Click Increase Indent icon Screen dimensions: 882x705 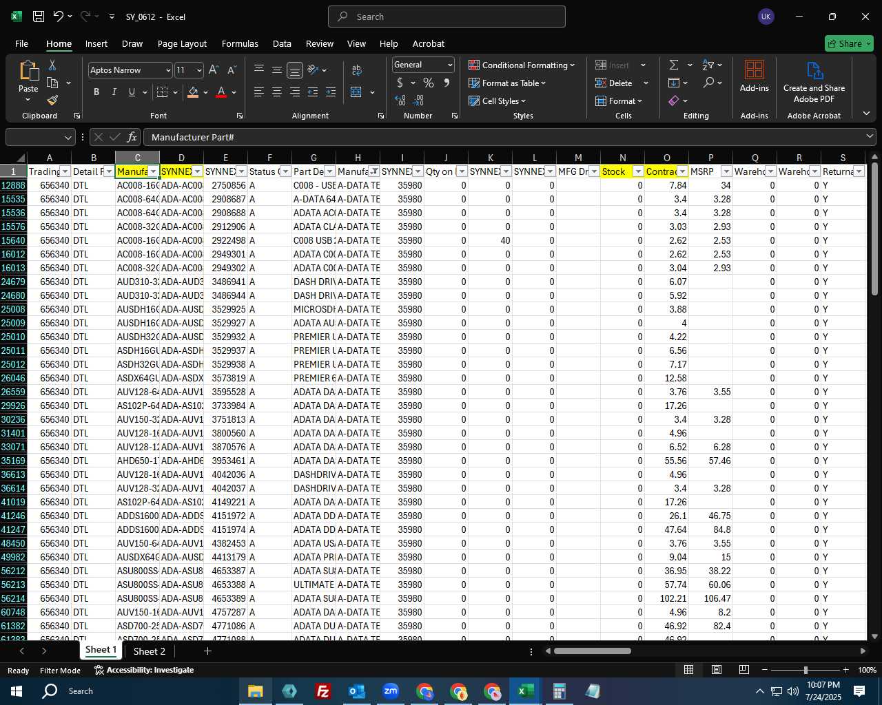(x=331, y=92)
